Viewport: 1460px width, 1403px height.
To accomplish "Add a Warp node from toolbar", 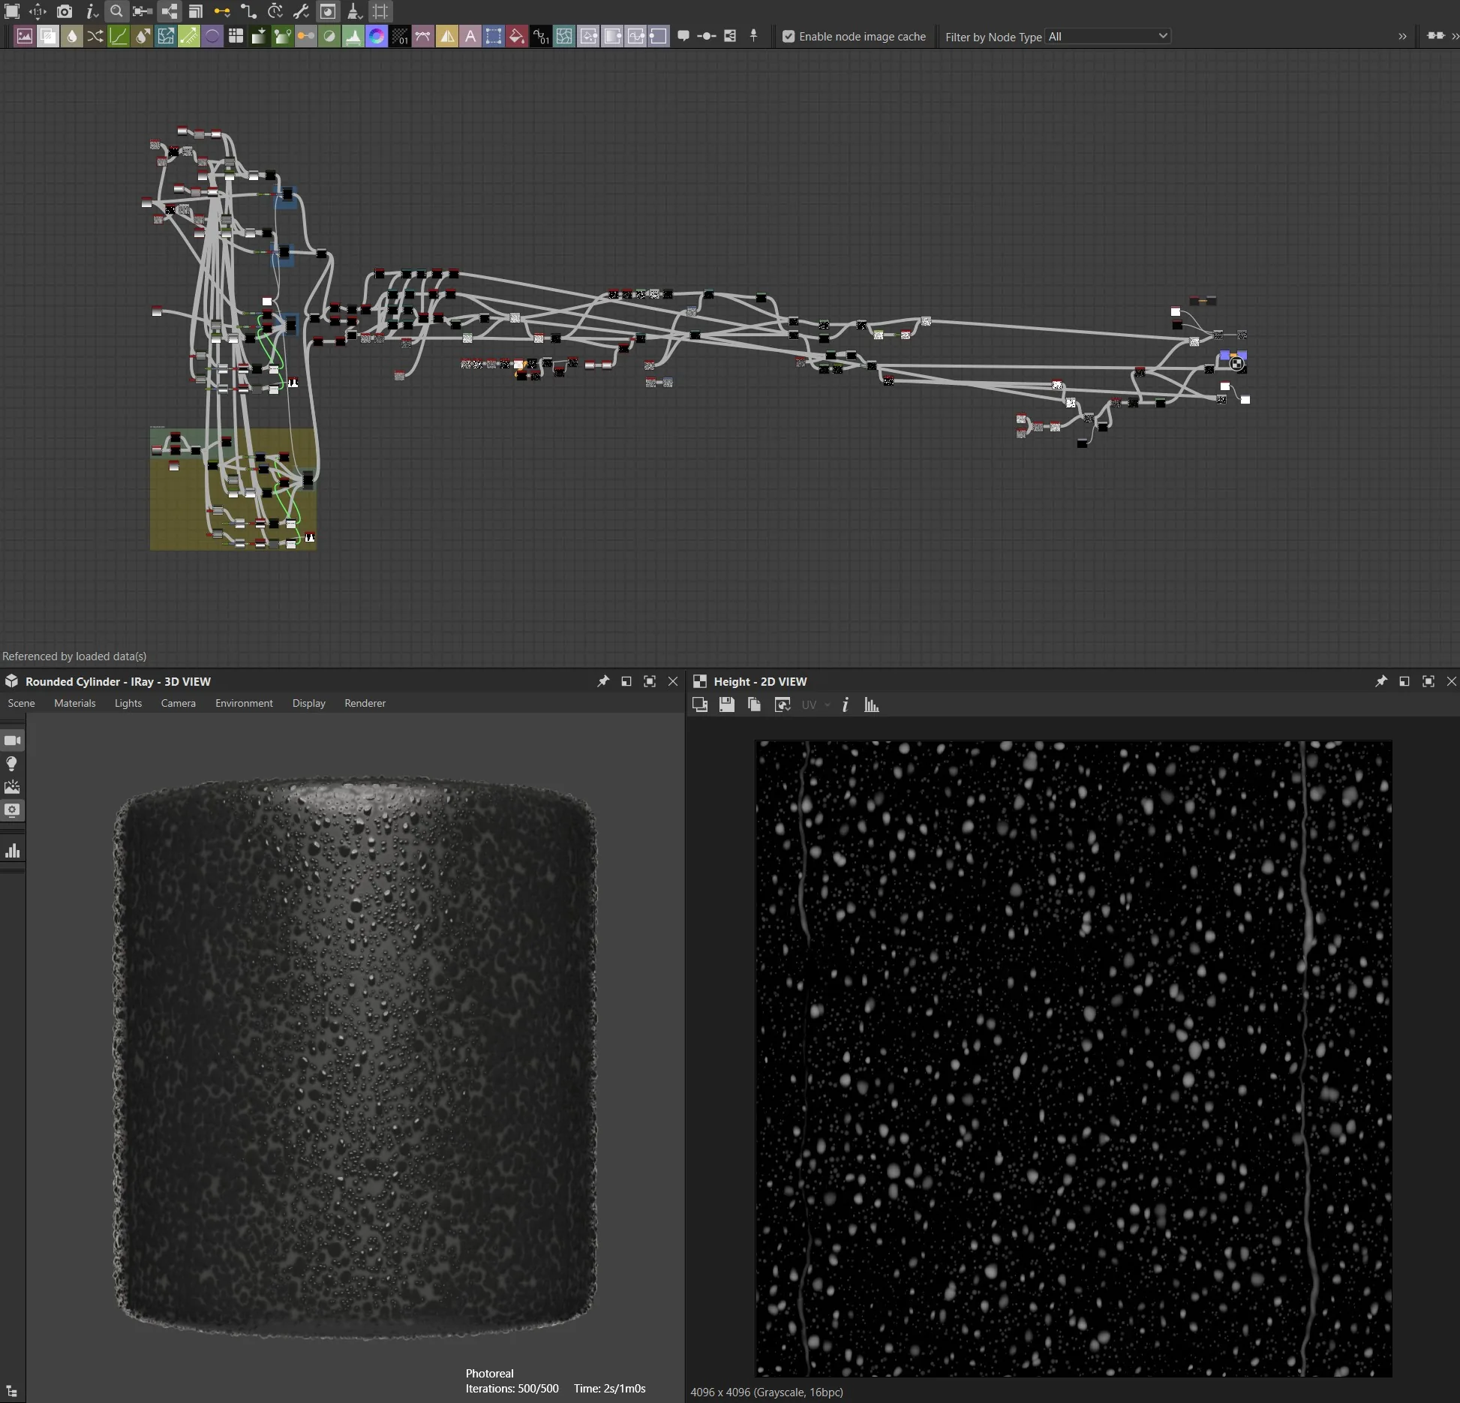I will click(x=563, y=36).
